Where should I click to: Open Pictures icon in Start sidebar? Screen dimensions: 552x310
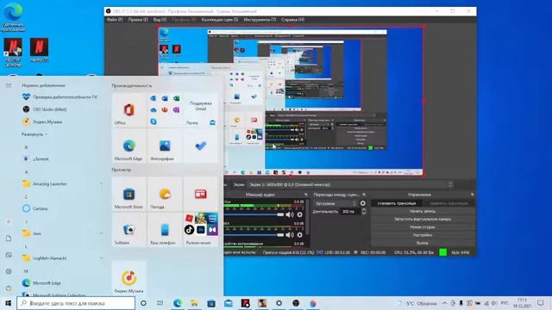tap(9, 255)
